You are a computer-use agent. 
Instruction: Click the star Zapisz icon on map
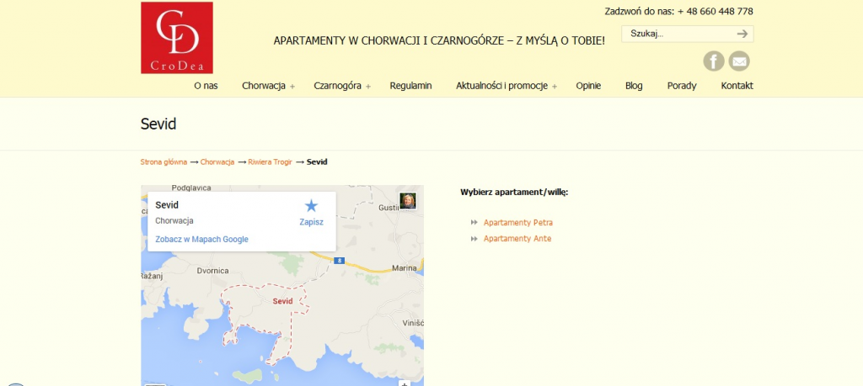[x=311, y=206]
